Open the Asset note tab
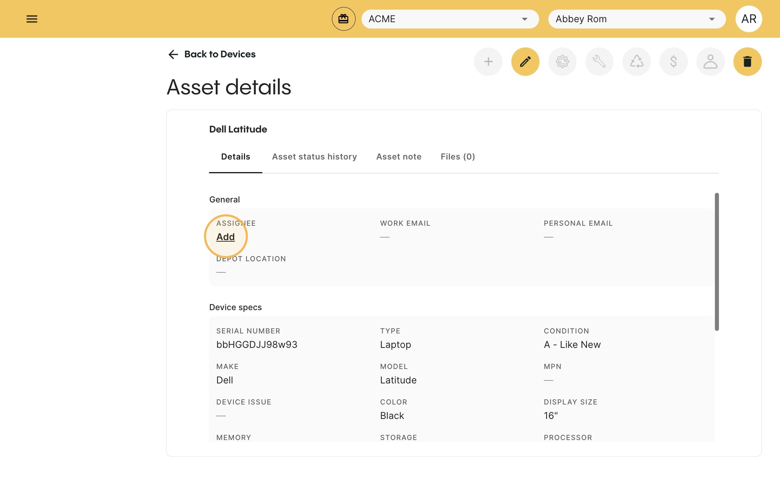The image size is (780, 490). (399, 157)
